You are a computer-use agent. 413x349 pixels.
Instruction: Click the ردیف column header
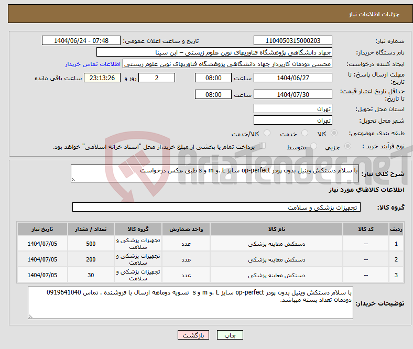click(396, 229)
